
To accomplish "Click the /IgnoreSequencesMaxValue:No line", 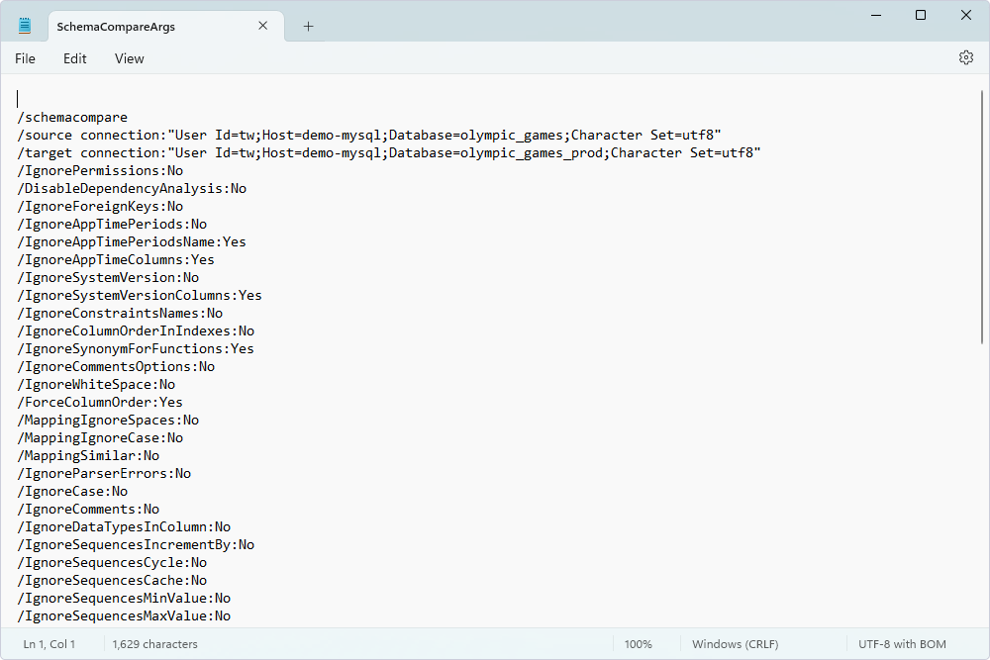I will tap(124, 616).
